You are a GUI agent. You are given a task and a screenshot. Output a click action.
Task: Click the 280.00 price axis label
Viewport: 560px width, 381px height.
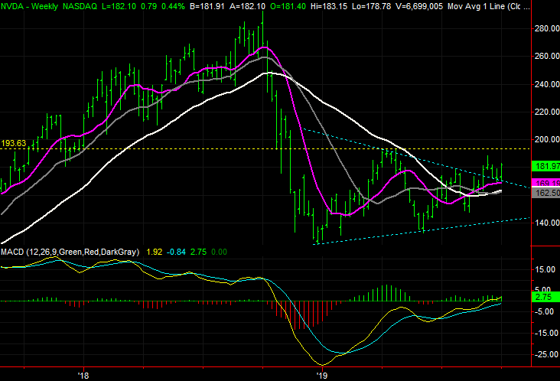click(x=547, y=28)
